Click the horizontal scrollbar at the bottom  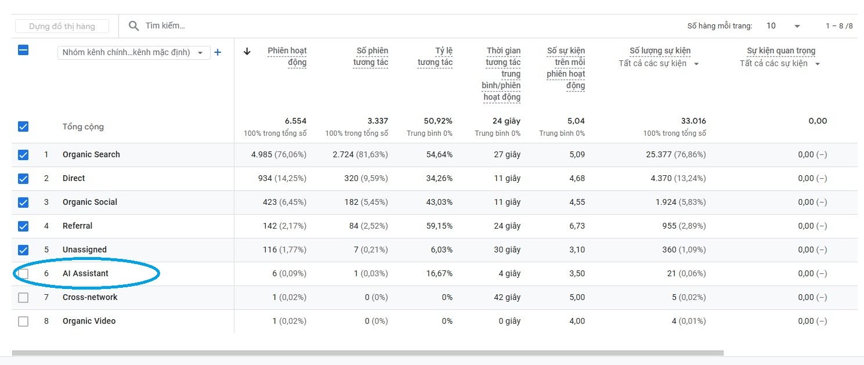point(367,353)
